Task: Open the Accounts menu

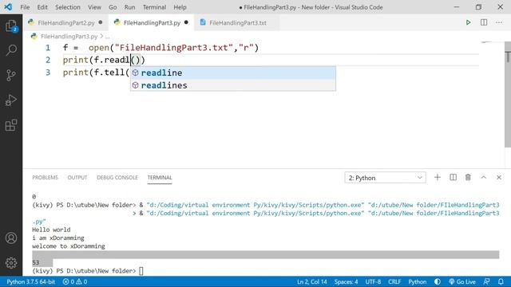Action: coord(11,238)
